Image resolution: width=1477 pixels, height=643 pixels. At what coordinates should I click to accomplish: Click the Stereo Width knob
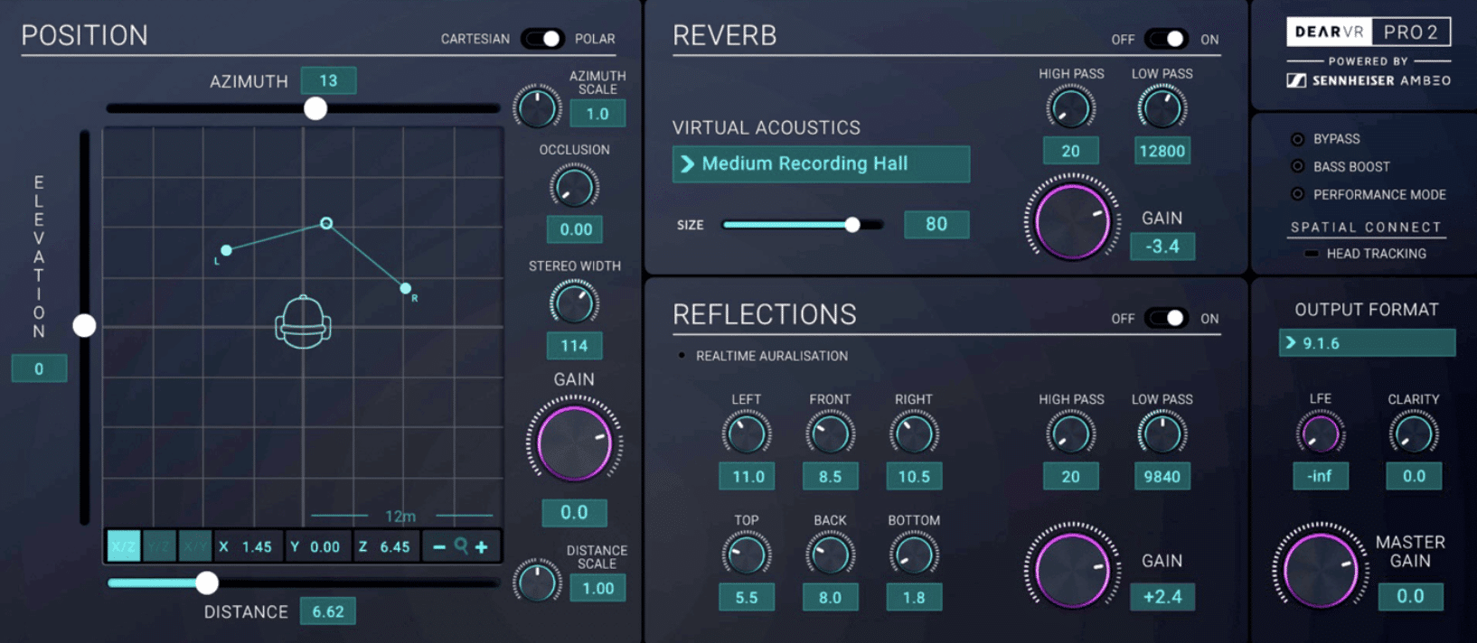click(x=574, y=303)
